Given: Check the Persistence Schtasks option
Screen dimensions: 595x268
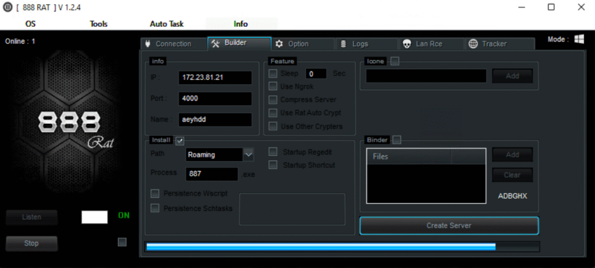Looking at the screenshot, I should point(155,208).
